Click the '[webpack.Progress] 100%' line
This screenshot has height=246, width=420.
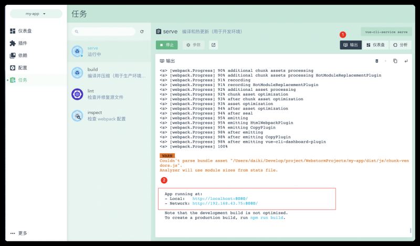(194, 147)
